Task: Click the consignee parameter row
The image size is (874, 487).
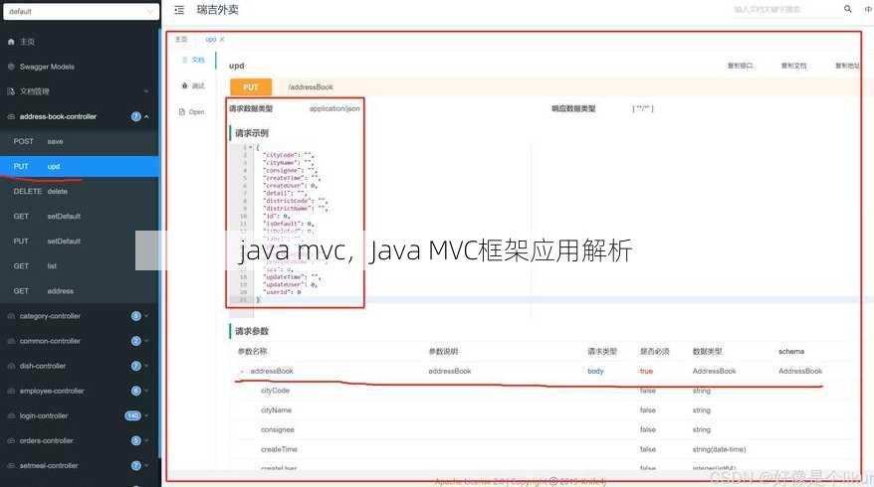Action: click(x=544, y=429)
